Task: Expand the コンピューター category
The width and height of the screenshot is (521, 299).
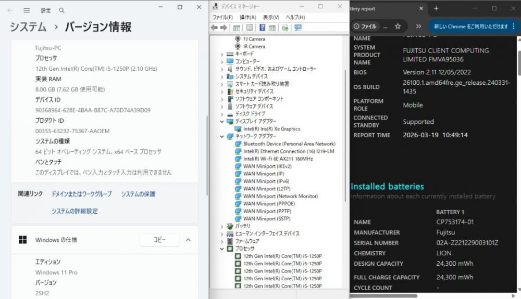Action: point(222,62)
